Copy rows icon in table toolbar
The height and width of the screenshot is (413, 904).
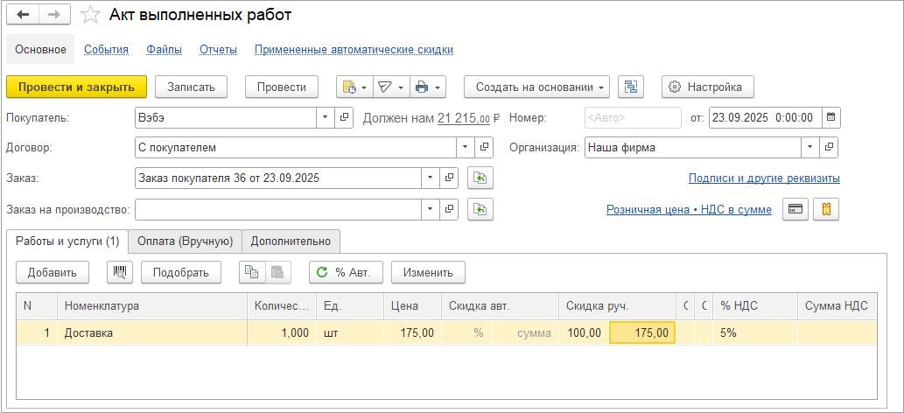coord(253,272)
